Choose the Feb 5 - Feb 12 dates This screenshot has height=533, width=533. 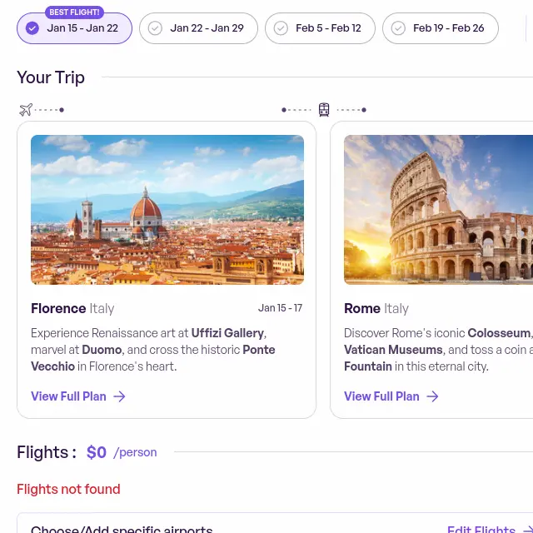(x=320, y=28)
